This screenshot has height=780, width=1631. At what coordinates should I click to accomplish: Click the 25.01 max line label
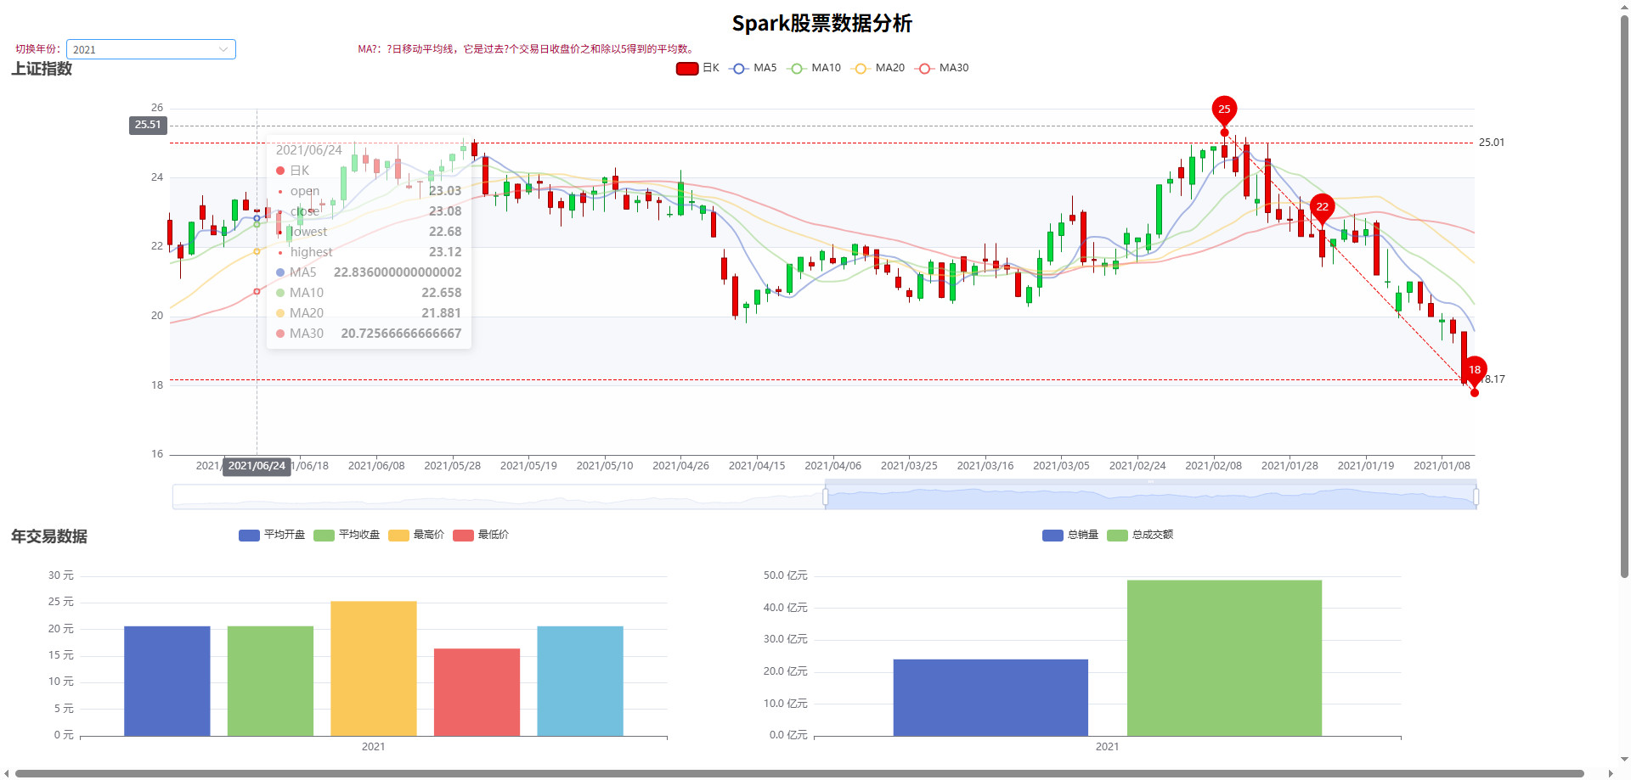point(1492,143)
